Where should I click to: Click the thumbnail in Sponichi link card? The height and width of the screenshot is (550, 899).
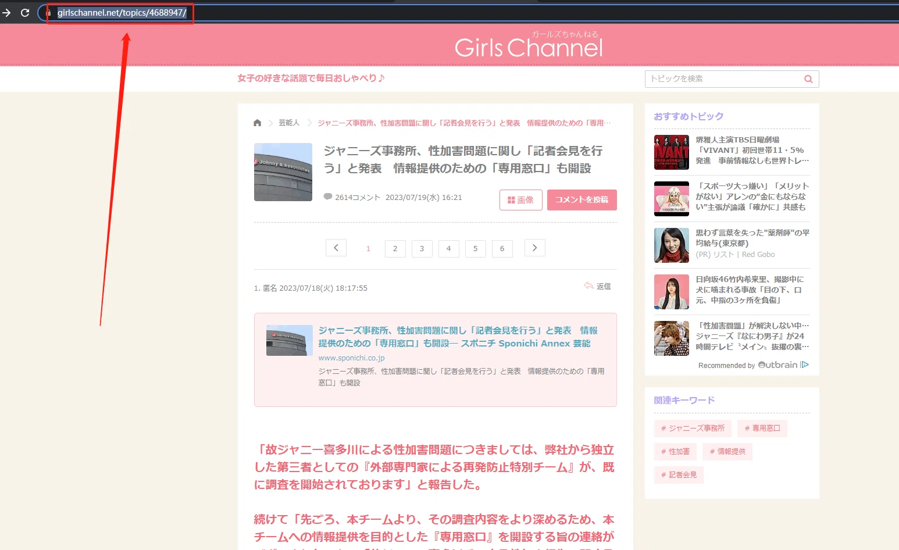click(290, 340)
